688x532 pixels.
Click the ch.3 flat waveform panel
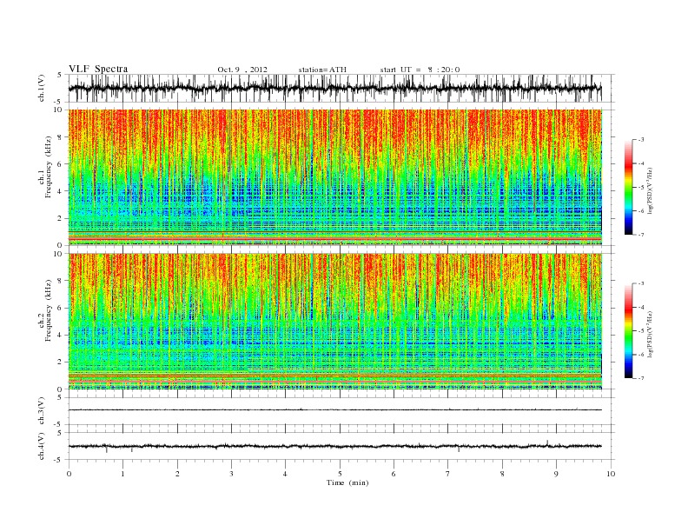[341, 411]
